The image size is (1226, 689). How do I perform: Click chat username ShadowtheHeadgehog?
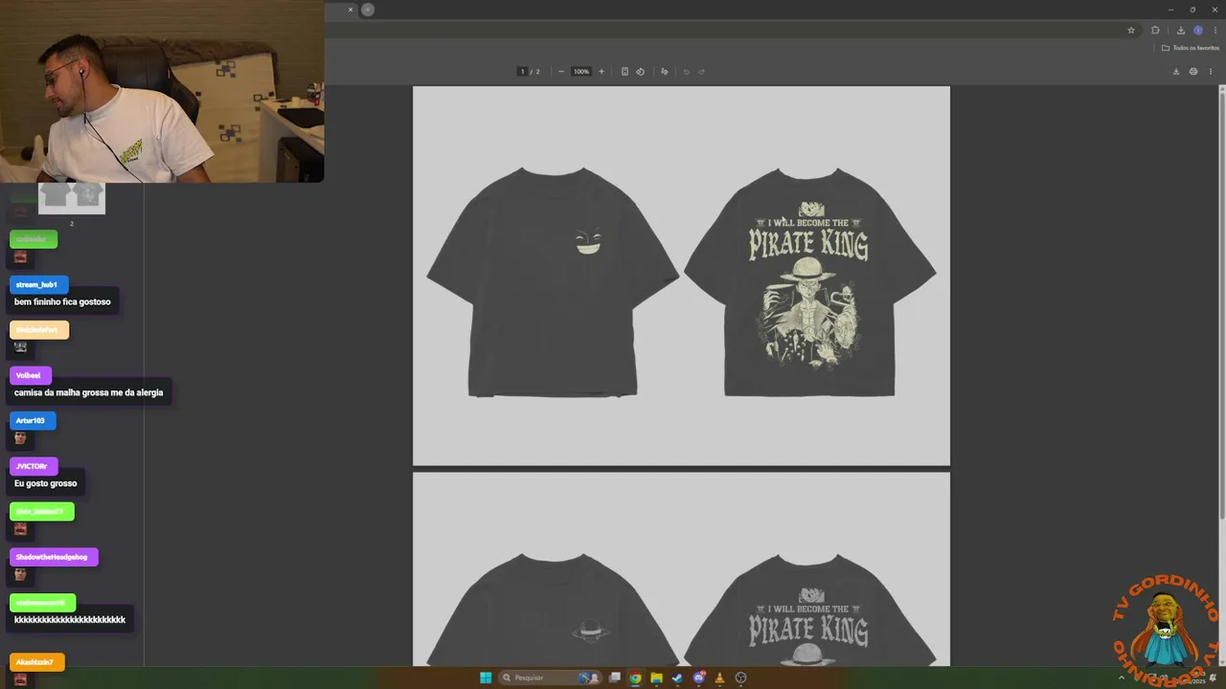[52, 557]
